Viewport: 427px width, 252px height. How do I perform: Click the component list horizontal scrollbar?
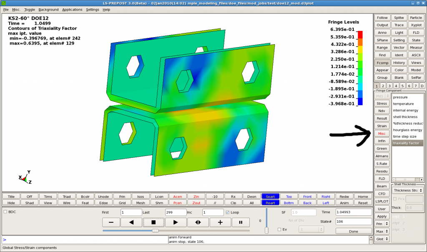coord(408,179)
